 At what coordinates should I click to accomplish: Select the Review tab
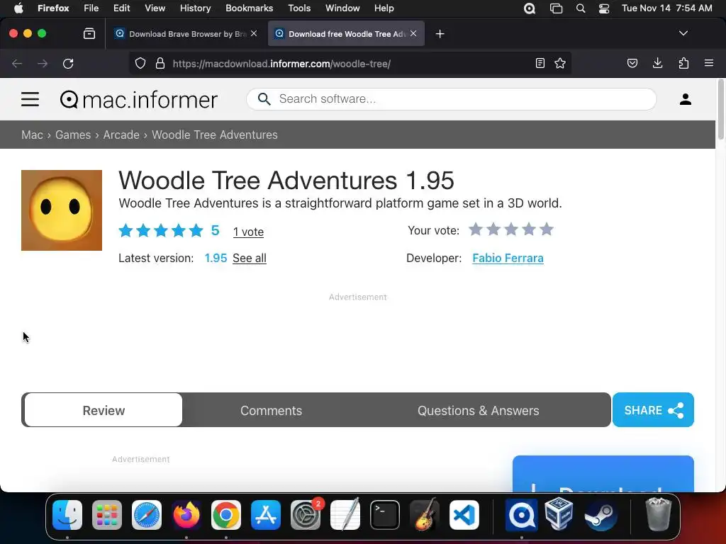tap(104, 410)
